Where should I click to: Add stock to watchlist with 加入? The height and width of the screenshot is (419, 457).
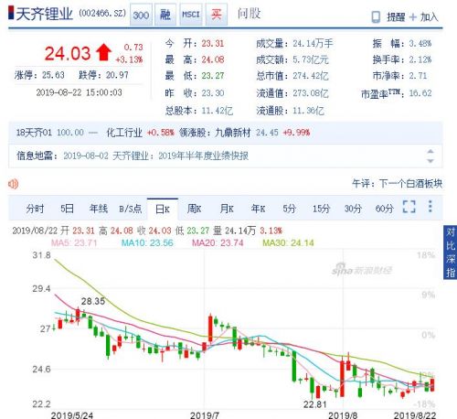pyautogui.click(x=424, y=17)
